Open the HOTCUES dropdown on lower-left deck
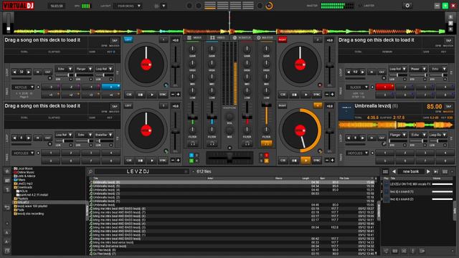The width and height of the screenshot is (459, 258). [22, 153]
